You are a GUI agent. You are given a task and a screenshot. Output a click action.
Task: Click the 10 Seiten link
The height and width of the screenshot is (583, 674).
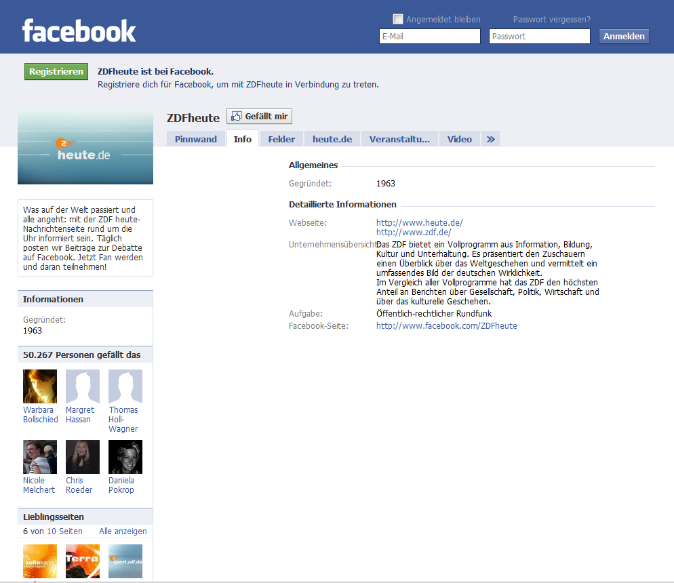pyautogui.click(x=64, y=531)
